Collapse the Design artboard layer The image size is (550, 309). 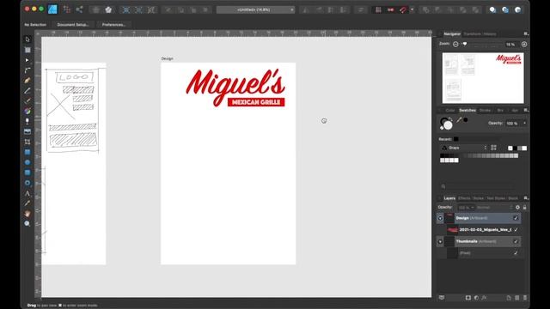[440, 218]
